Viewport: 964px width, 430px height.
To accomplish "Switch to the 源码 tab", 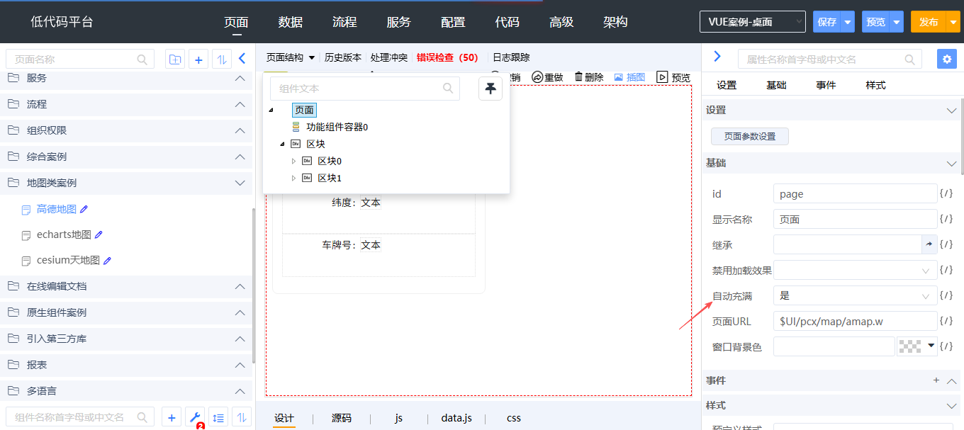I will click(x=342, y=418).
